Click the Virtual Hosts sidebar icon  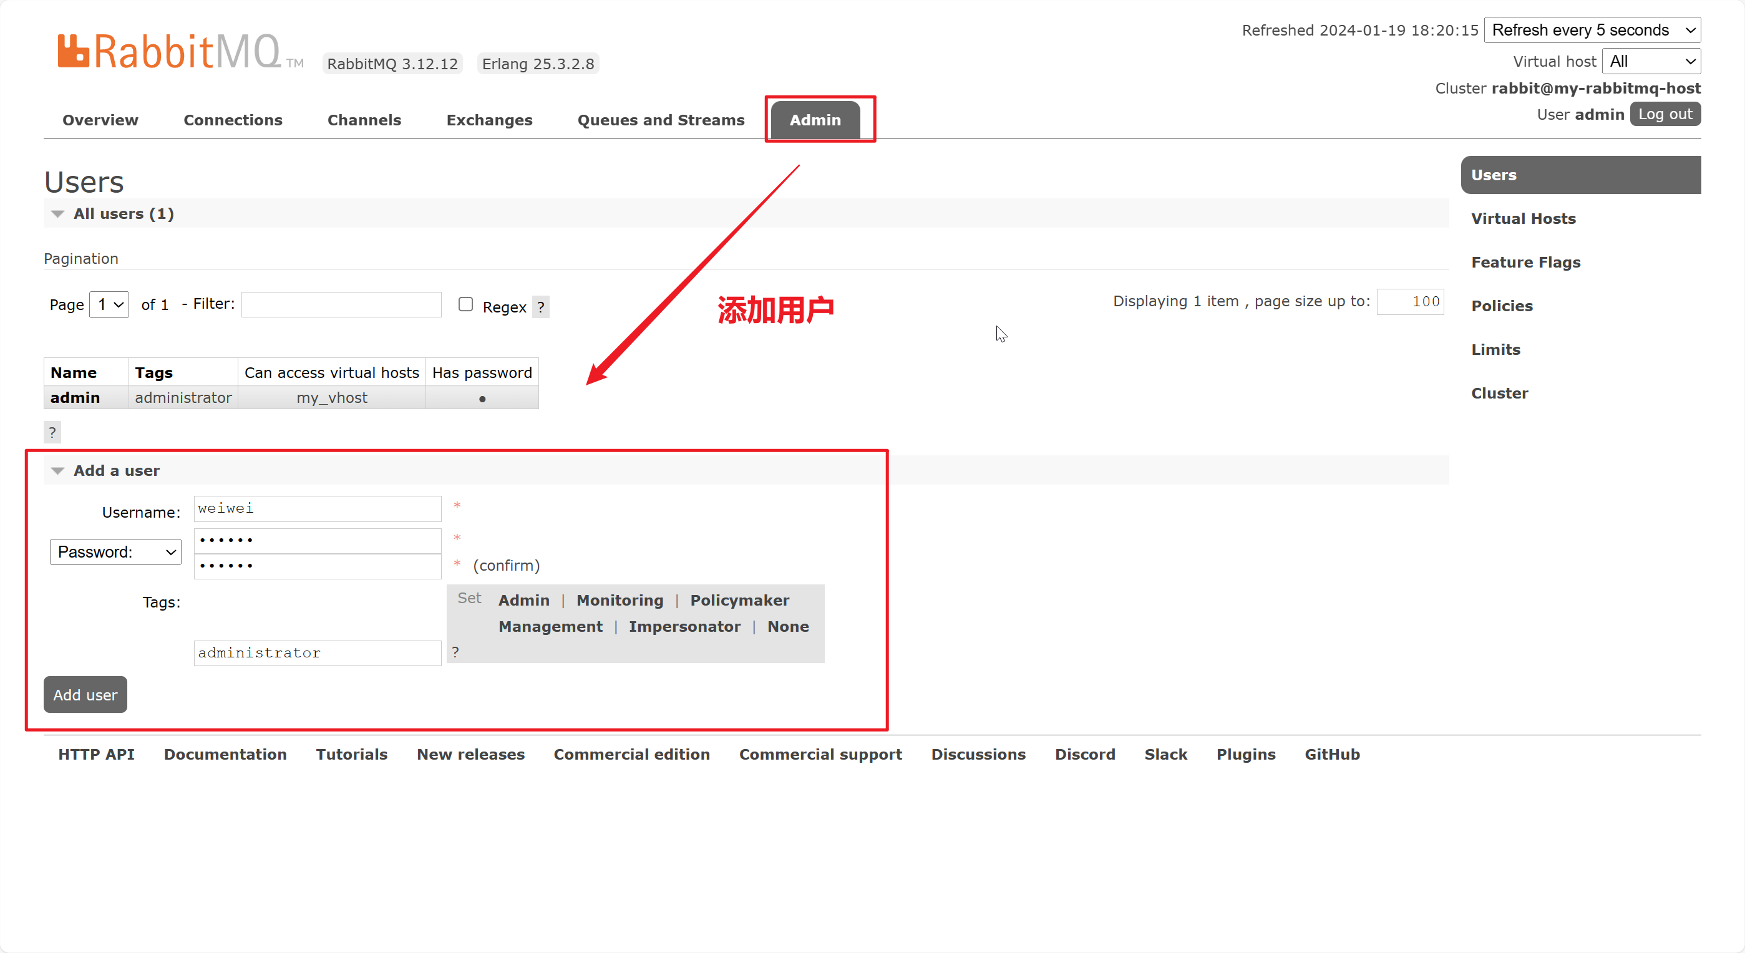(x=1523, y=217)
